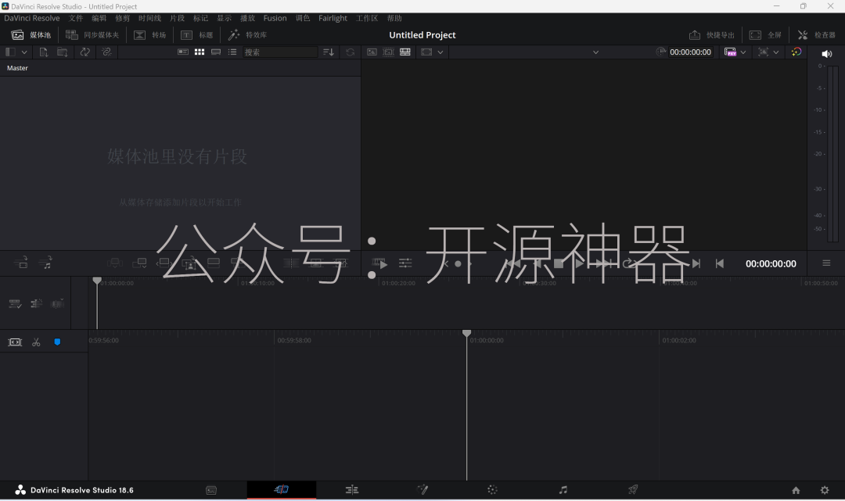
Task: Open the timeline name dropdown above the viewer
Action: [x=595, y=52]
